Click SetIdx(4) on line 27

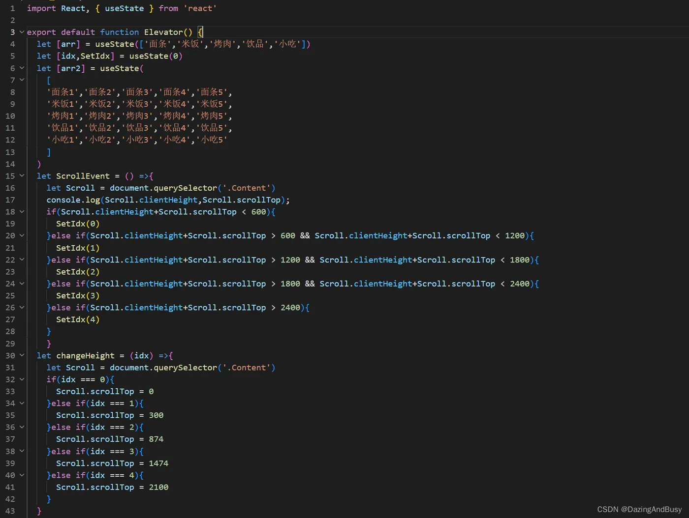coord(78,319)
